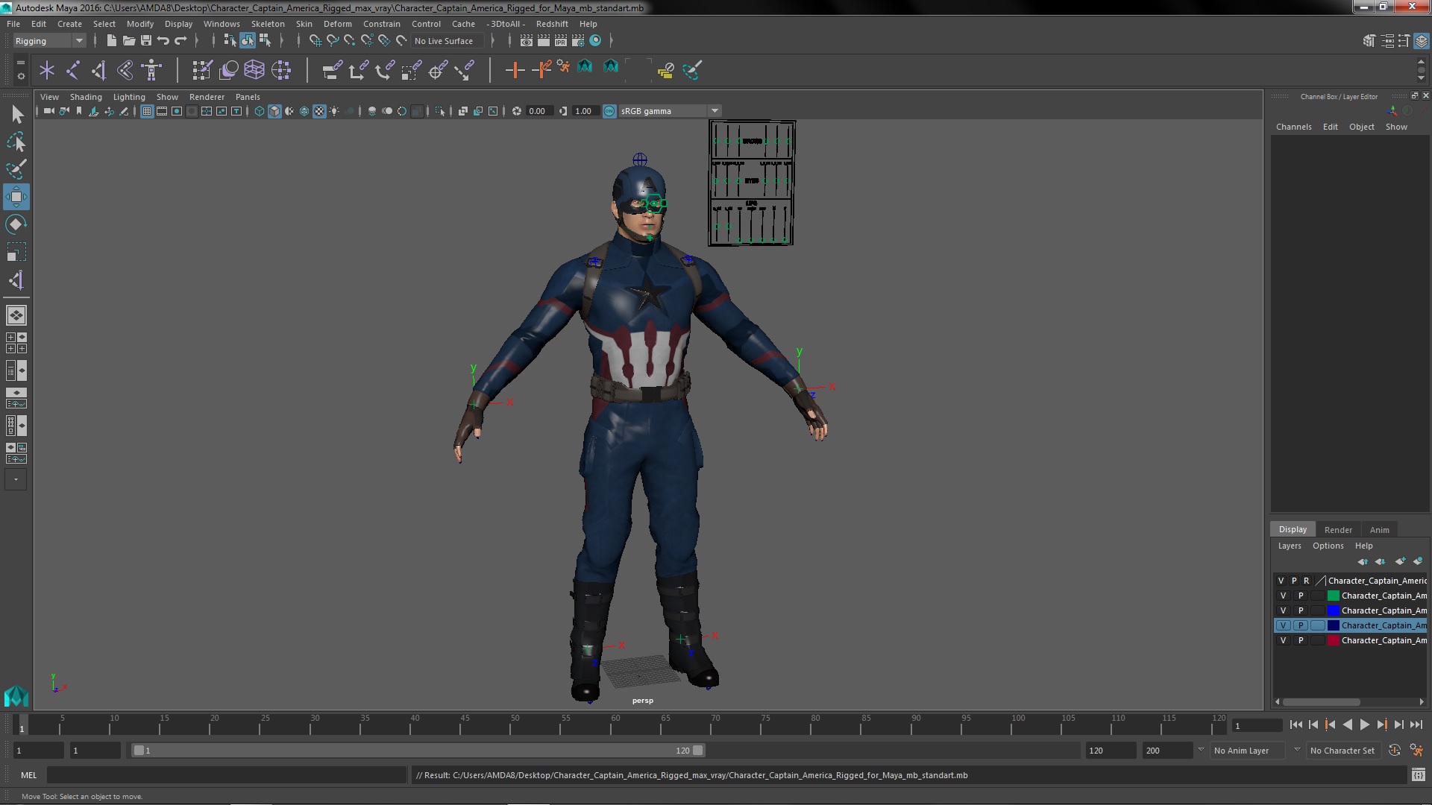Click the Set Key plus icon

coord(514,70)
